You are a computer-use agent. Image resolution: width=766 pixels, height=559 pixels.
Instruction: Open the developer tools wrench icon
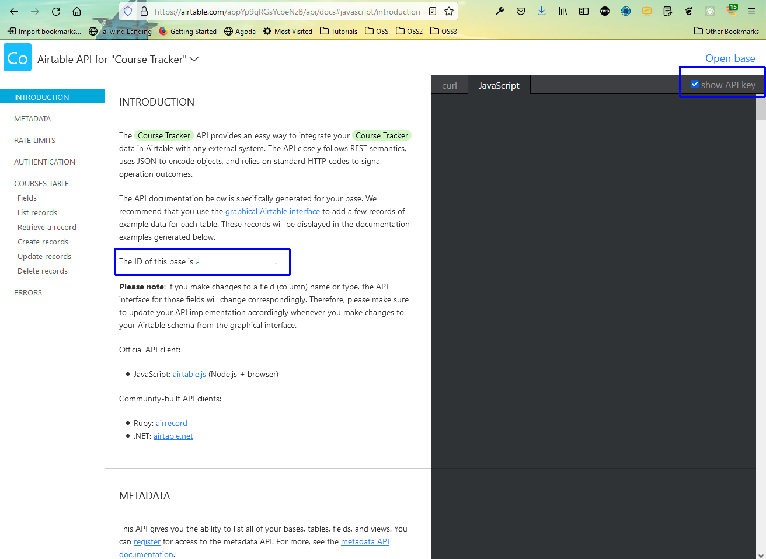(500, 12)
